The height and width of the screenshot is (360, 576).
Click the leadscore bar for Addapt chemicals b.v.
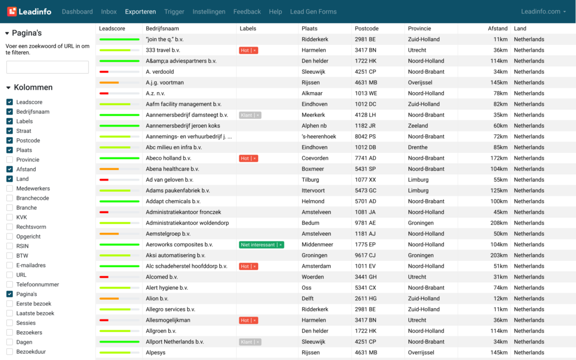click(119, 202)
